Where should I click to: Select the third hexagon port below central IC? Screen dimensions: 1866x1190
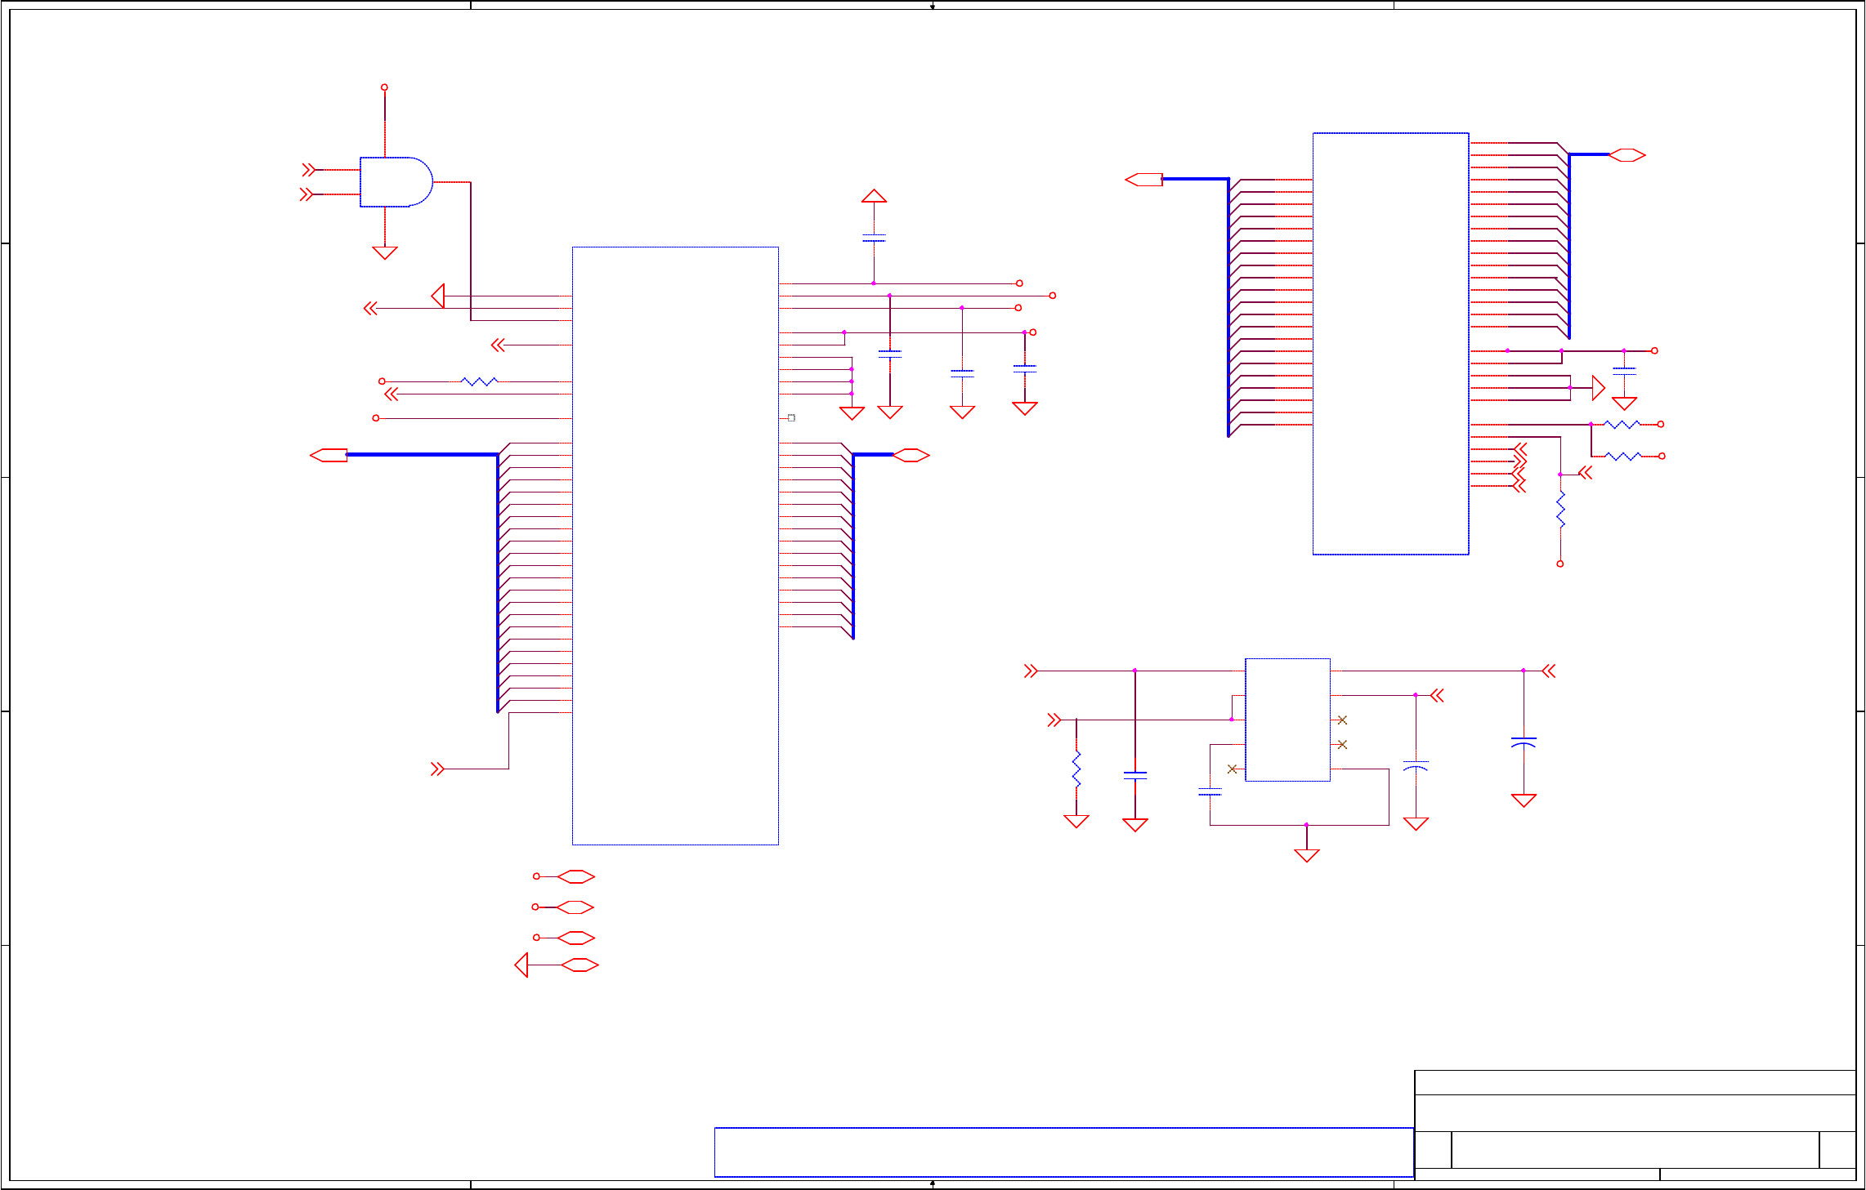pyautogui.click(x=576, y=938)
